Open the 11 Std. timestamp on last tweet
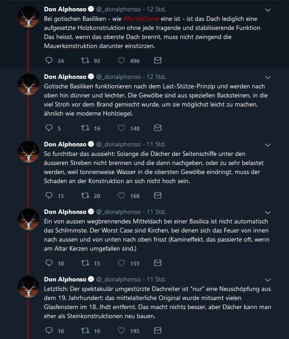This screenshot has width=289, height=339. click(156, 279)
